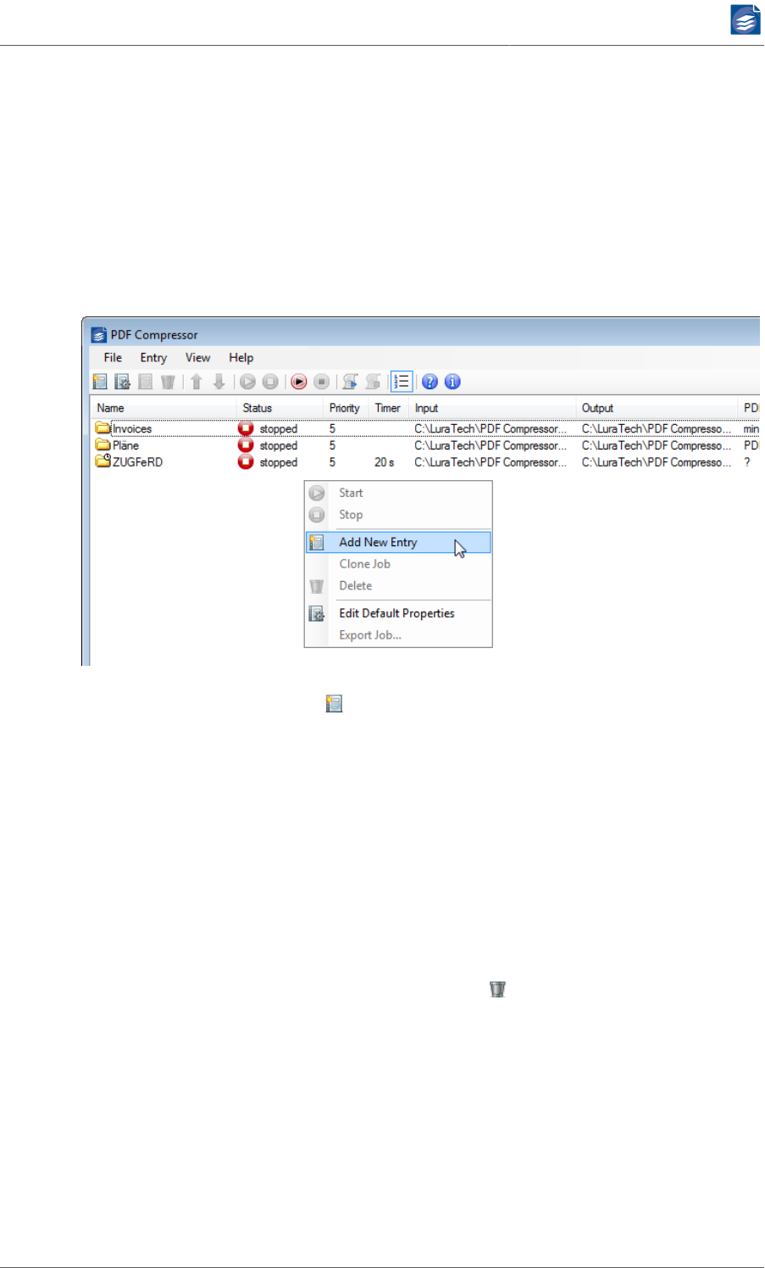Sort by the Priority column header
Image resolution: width=765 pixels, height=1268 pixels.
346,408
